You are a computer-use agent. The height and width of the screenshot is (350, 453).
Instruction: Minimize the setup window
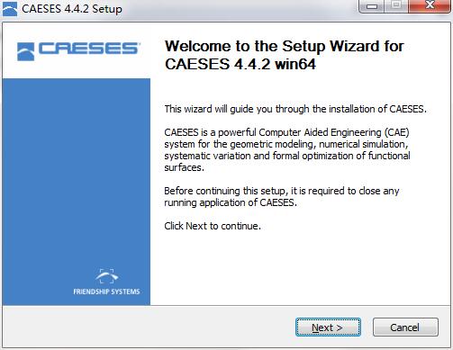[x=371, y=6]
